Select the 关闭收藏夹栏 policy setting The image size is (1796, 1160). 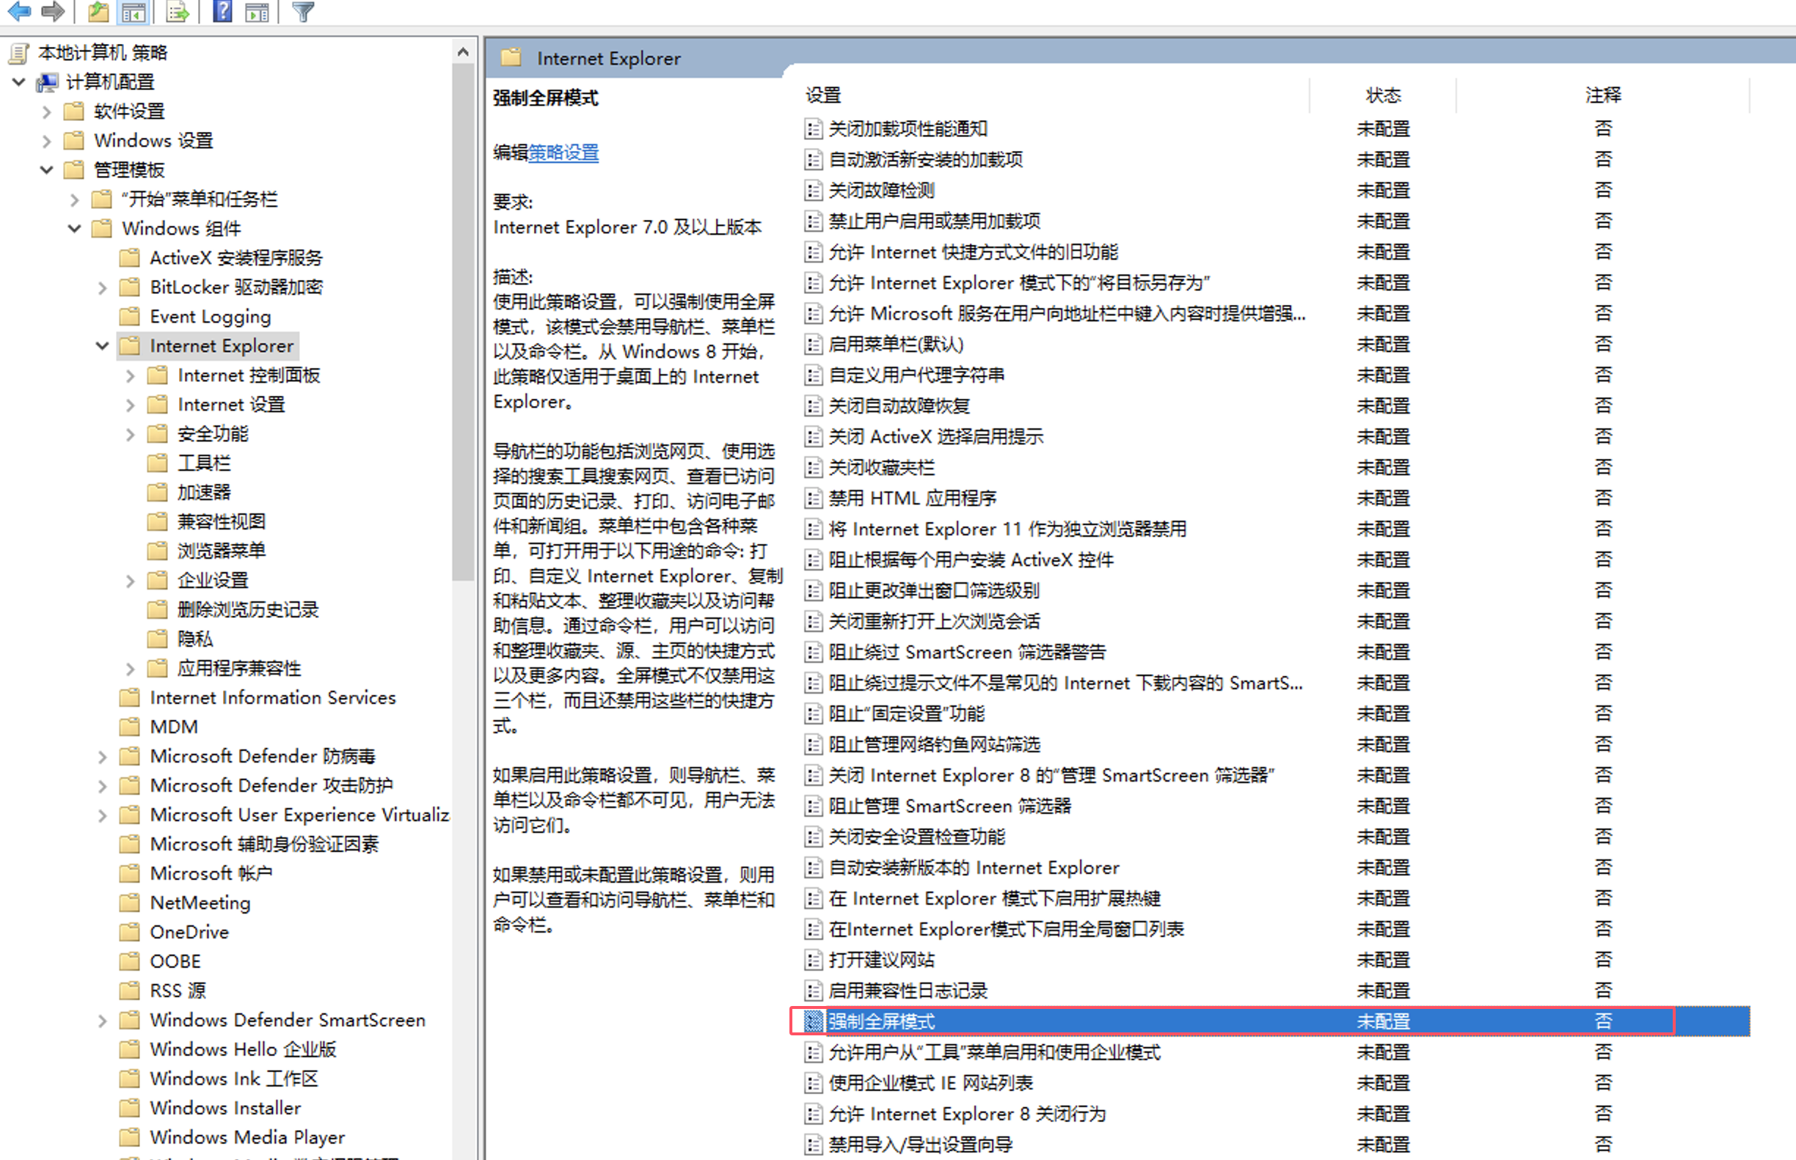pyautogui.click(x=881, y=468)
